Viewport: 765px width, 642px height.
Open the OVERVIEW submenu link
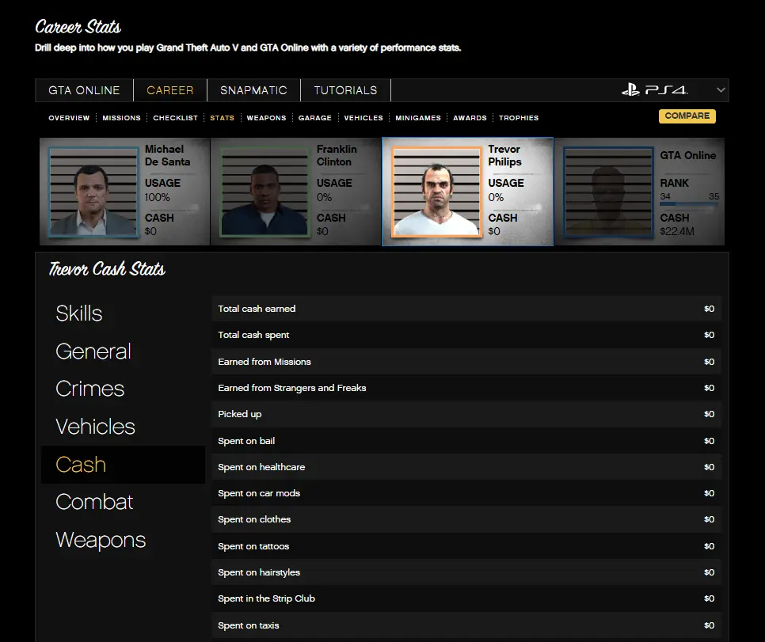click(x=69, y=118)
